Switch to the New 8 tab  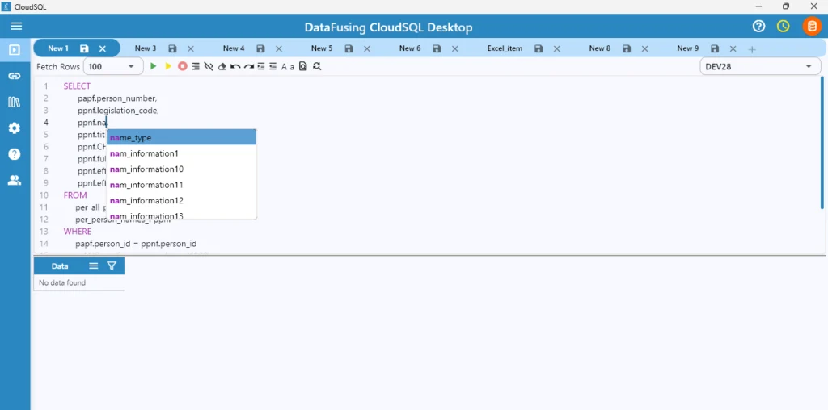(x=600, y=48)
